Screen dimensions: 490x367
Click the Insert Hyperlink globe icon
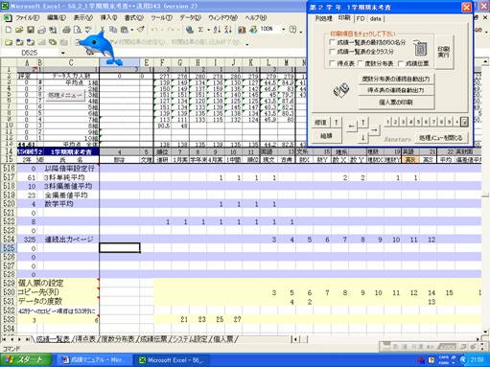point(190,30)
